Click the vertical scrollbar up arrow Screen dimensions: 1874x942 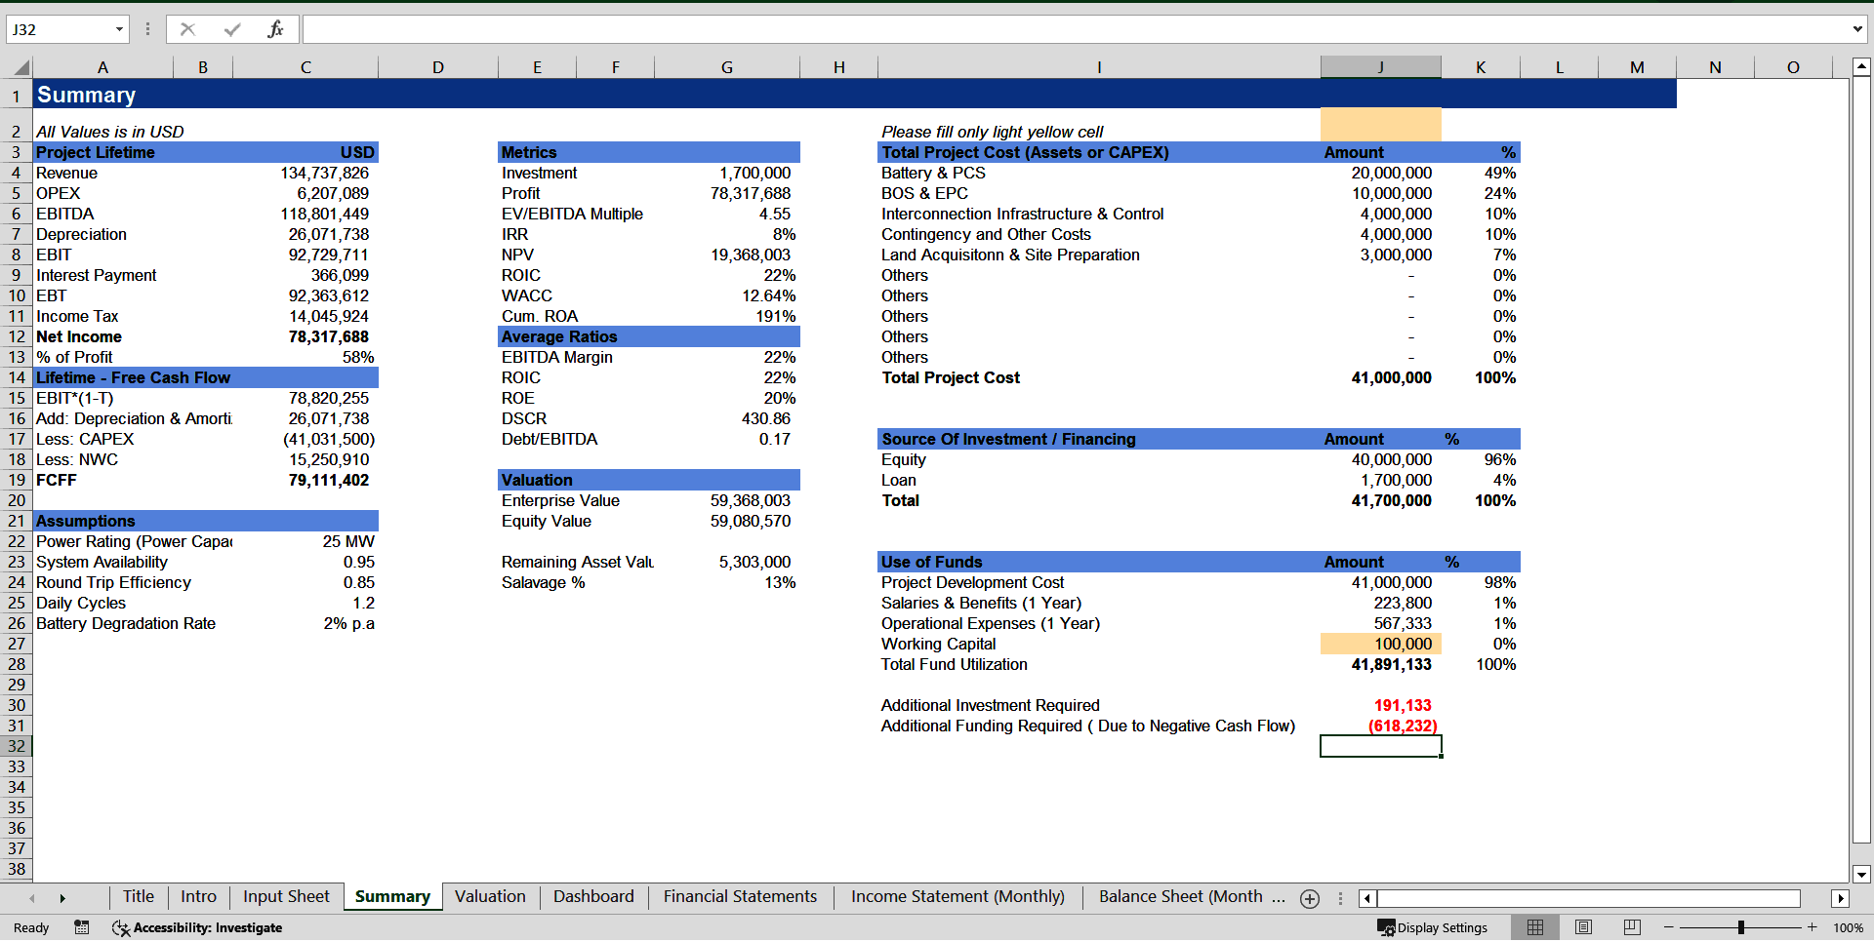tap(1861, 67)
